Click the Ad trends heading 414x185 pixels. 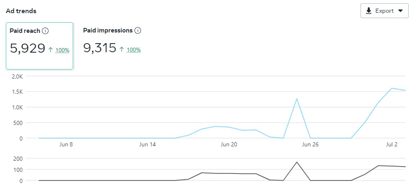point(21,11)
